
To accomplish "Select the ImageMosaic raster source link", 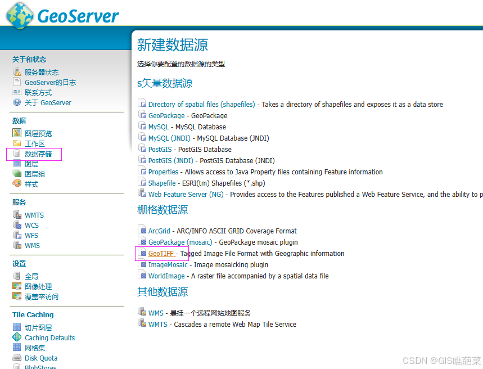I will [168, 265].
